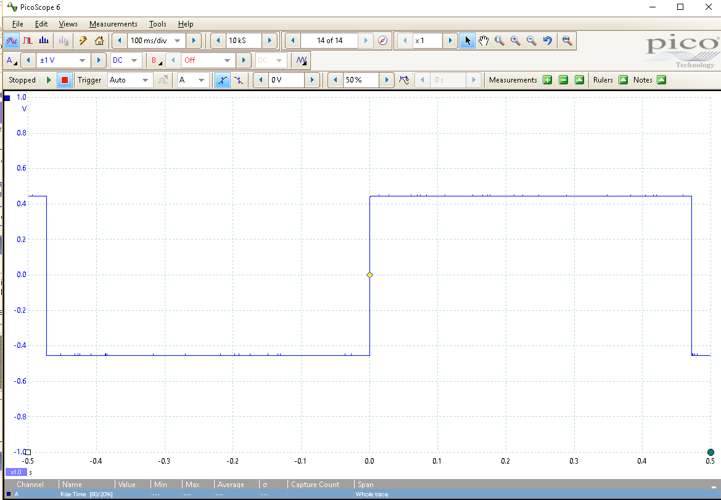Click the x1.0 axis scale button

16,472
